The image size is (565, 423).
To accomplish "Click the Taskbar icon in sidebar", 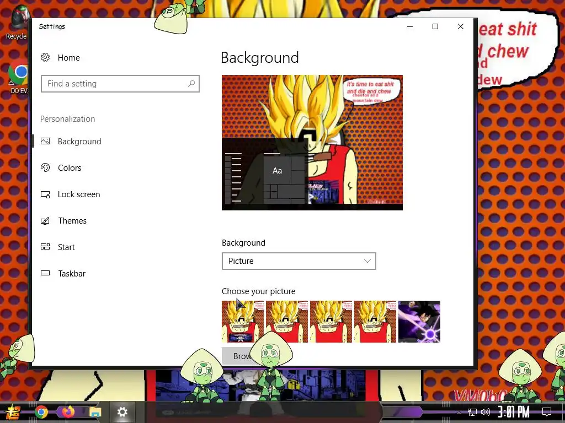I will [45, 273].
